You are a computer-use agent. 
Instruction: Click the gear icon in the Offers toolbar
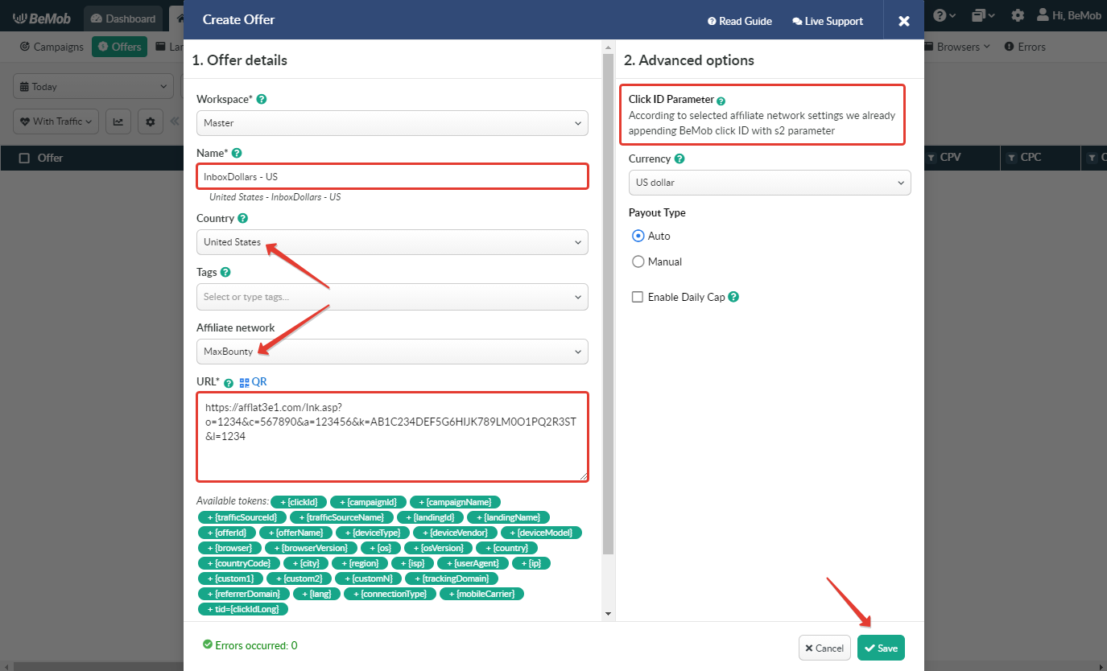pyautogui.click(x=150, y=121)
